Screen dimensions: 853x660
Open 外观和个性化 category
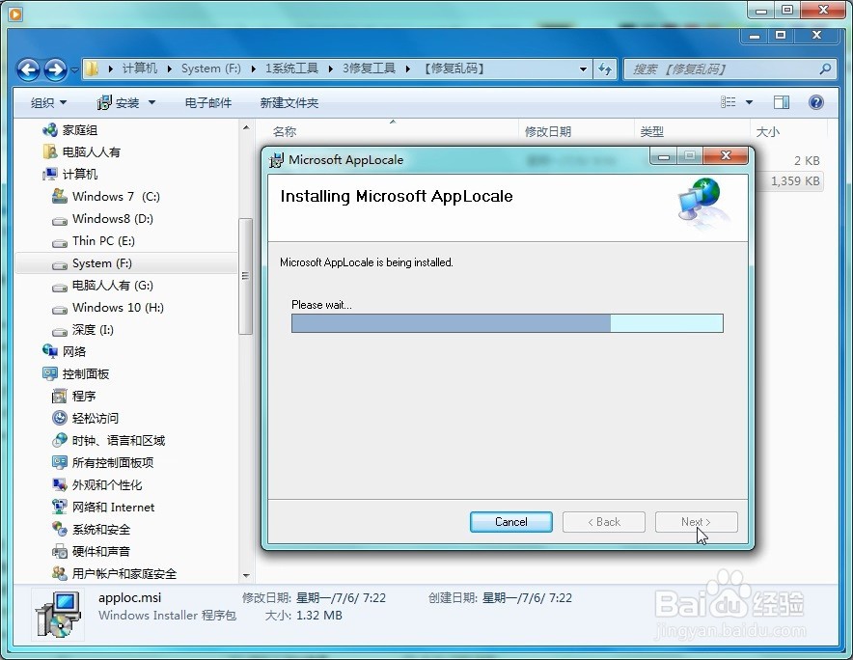coord(96,484)
